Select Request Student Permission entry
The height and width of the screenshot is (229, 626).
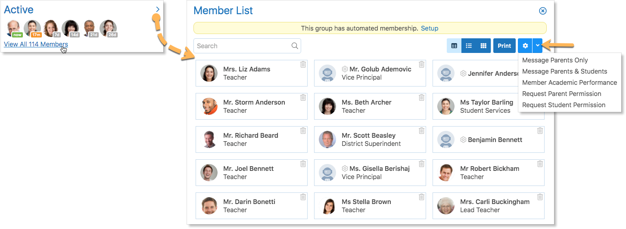point(564,105)
